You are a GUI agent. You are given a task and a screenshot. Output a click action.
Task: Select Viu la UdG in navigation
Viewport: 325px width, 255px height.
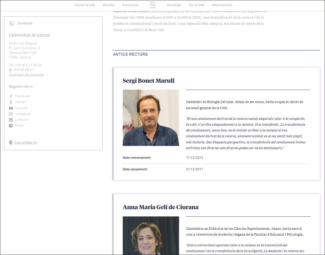click(x=196, y=5)
